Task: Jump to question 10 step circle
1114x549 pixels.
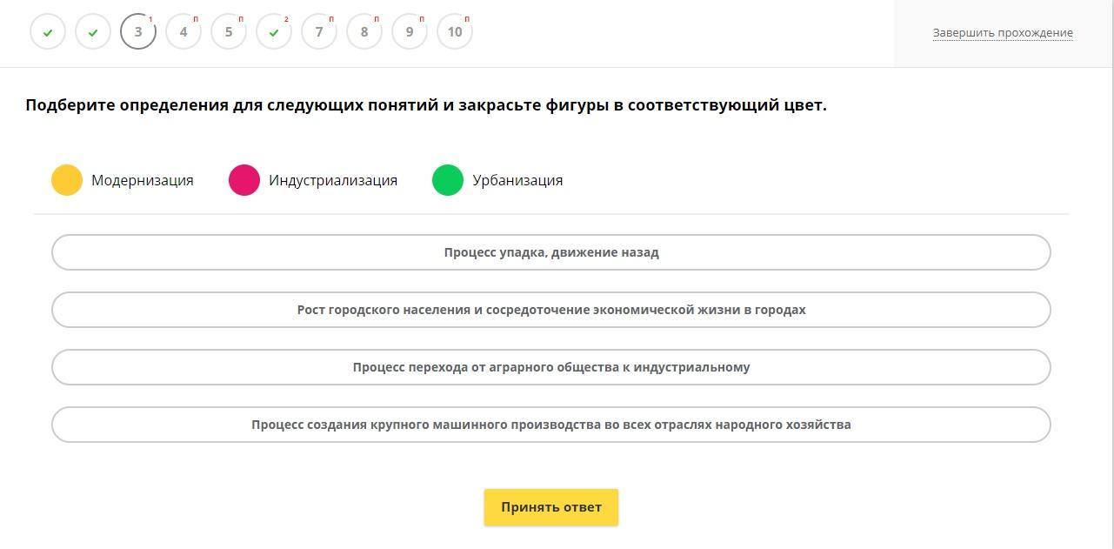Action: [x=455, y=32]
